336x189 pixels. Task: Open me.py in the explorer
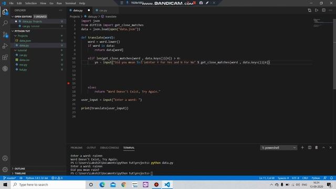click(23, 65)
